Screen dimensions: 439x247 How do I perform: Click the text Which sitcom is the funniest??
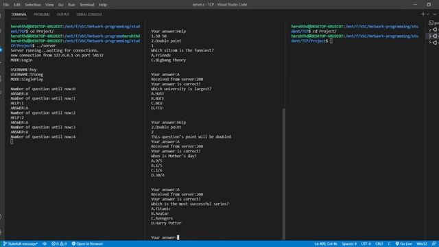click(182, 50)
